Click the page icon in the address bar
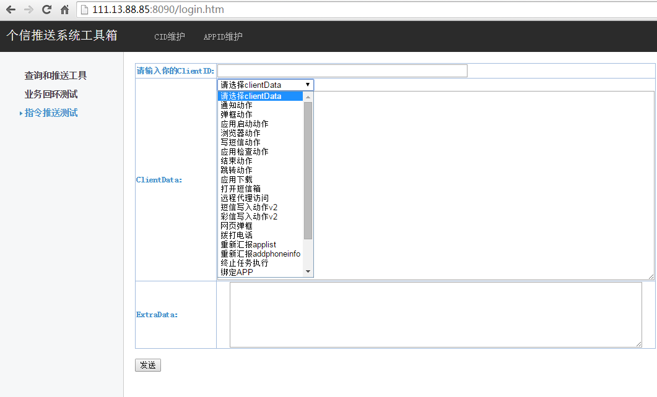657x397 pixels. tap(84, 10)
